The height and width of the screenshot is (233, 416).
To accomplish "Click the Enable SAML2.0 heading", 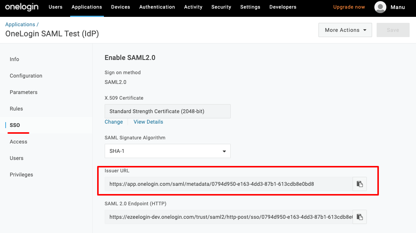I will (x=130, y=58).
